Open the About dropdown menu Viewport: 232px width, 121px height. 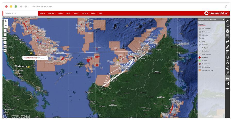click(x=93, y=13)
